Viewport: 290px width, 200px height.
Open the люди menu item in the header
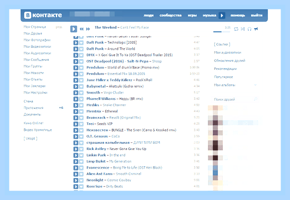pyautogui.click(x=149, y=15)
